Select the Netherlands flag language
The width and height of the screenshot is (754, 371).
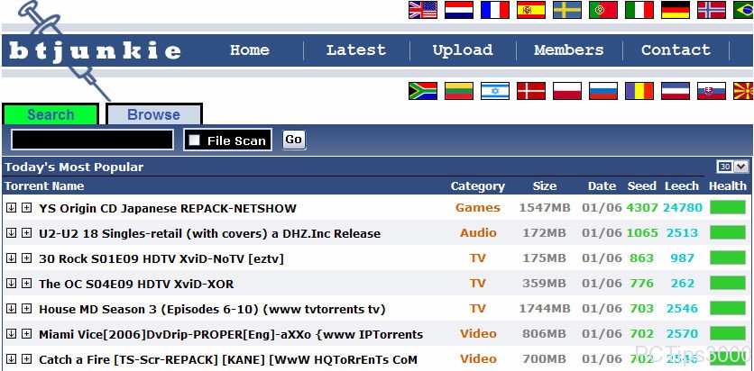[x=459, y=10]
